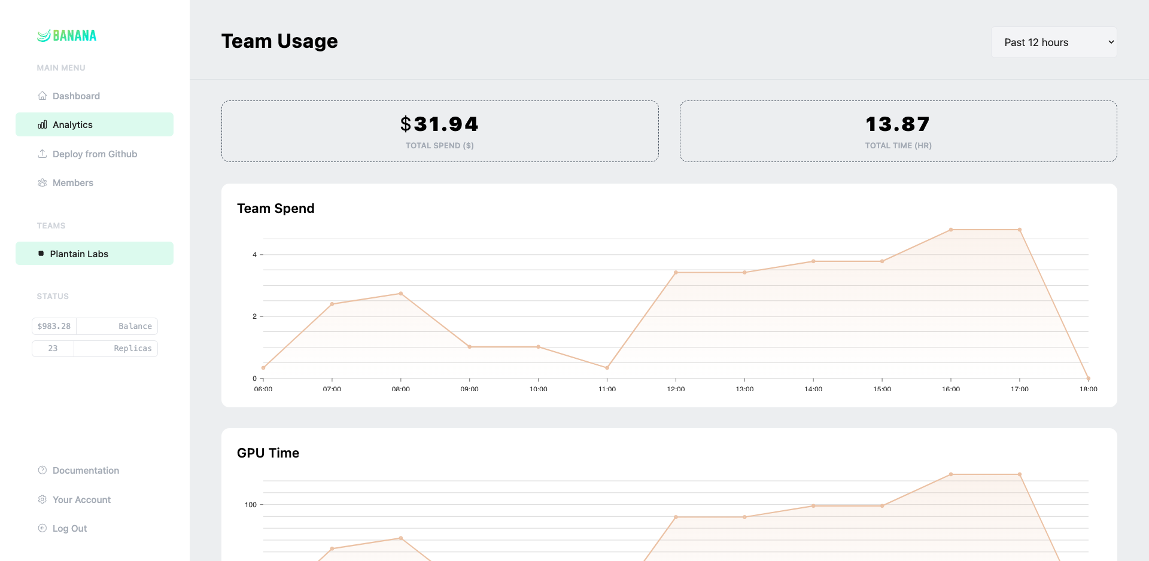Click the 12:00 data point on Team Spend chart
This screenshot has height=561, width=1149.
click(x=676, y=273)
